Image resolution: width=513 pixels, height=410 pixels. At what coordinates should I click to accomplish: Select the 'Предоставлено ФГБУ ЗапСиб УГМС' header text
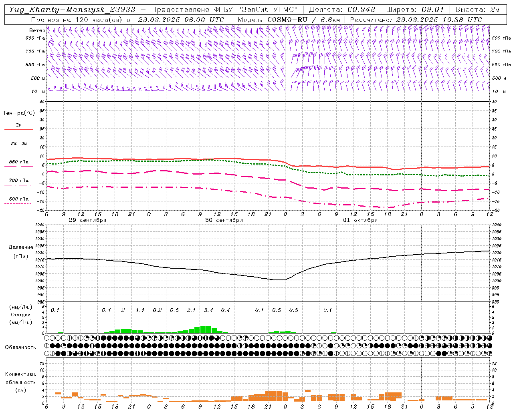tap(224, 10)
